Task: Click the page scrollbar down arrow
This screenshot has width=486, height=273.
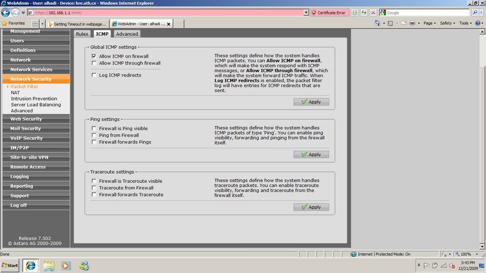Action: point(482,246)
